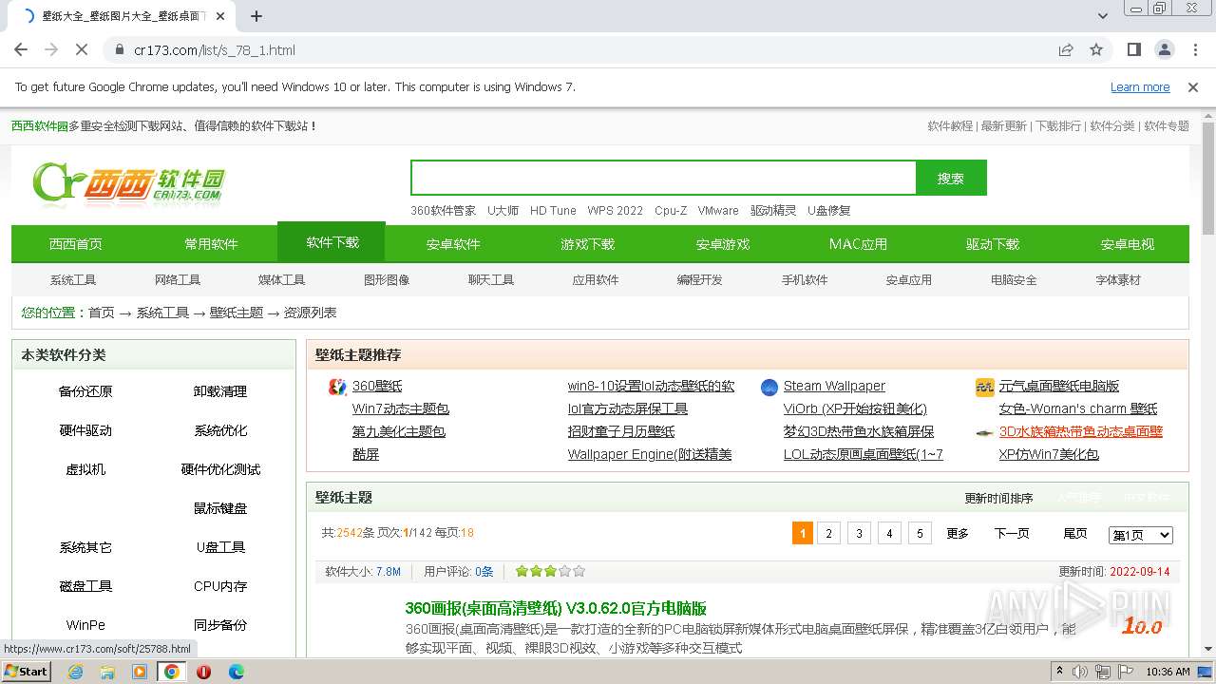The height and width of the screenshot is (684, 1216).
Task: Open the media player taskbar icon
Action: (140, 672)
